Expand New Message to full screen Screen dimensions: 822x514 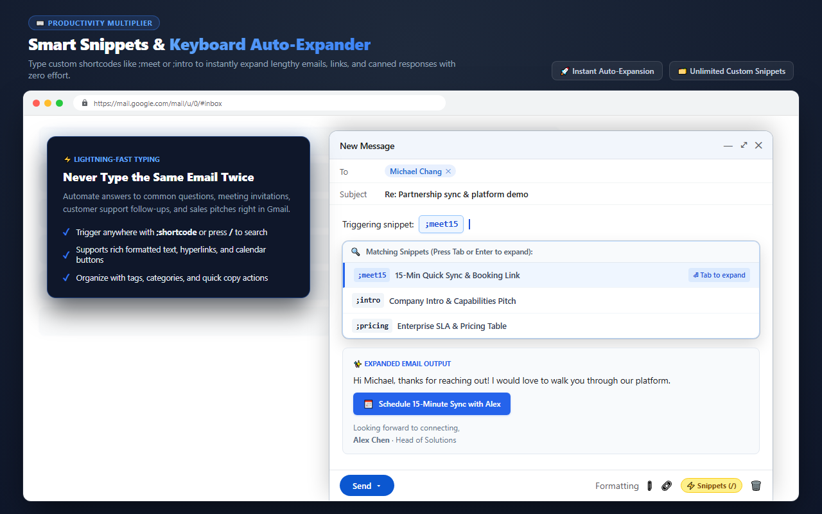pyautogui.click(x=744, y=145)
